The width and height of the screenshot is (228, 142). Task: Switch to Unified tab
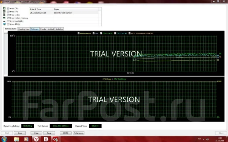point(51,29)
